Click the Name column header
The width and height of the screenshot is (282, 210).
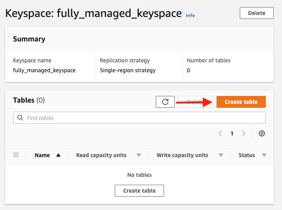[42, 155]
